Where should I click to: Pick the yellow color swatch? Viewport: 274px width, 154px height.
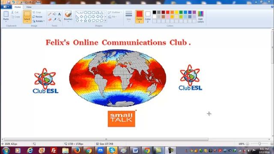coord(176,12)
